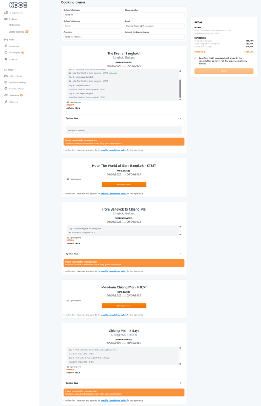
Task: Click the Travelers settings luggage icon
Action: pyautogui.click(x=6, y=89)
